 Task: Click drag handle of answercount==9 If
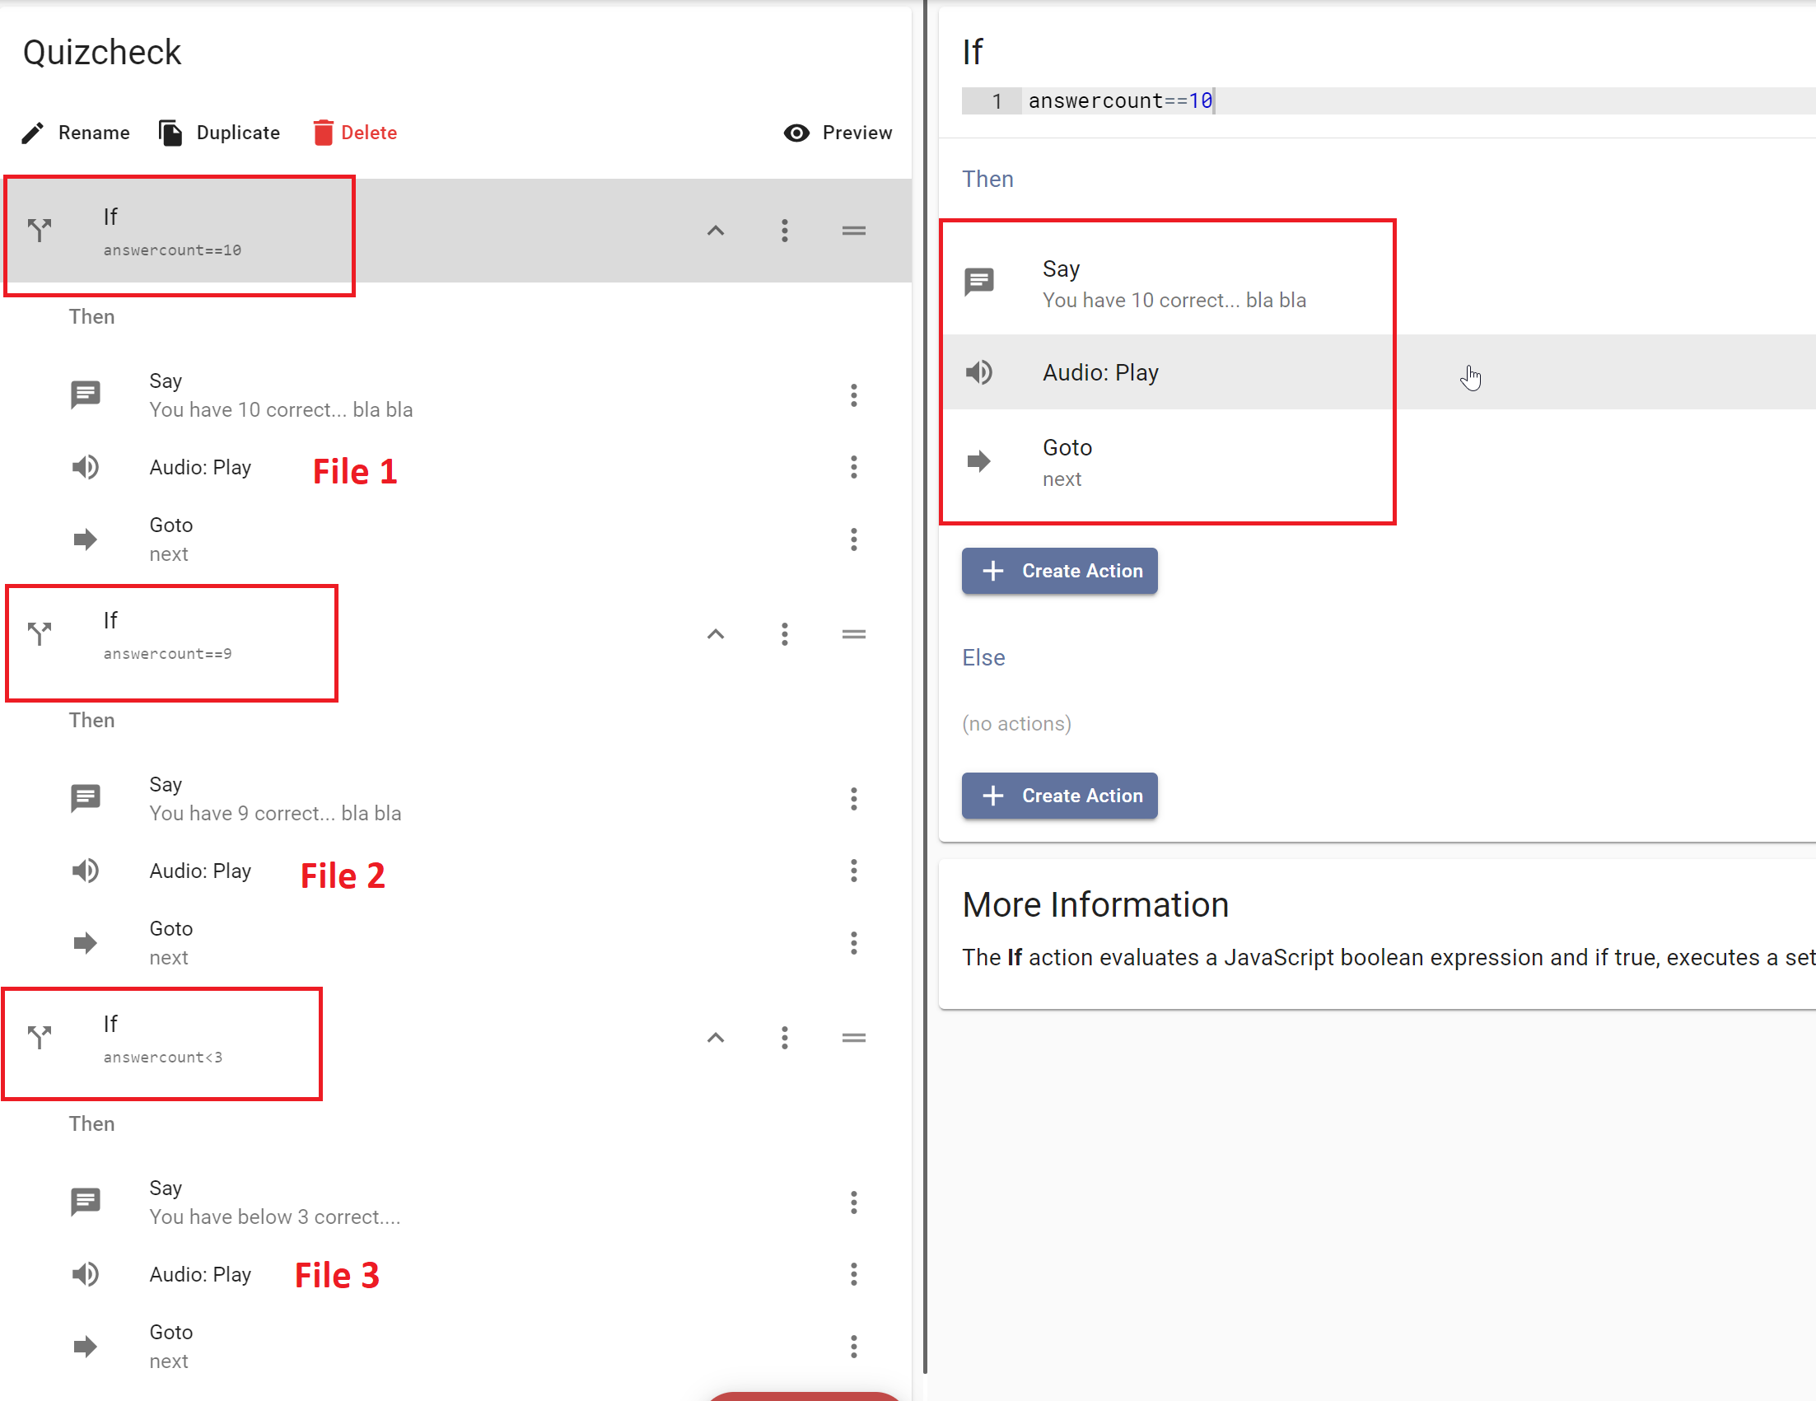(853, 634)
